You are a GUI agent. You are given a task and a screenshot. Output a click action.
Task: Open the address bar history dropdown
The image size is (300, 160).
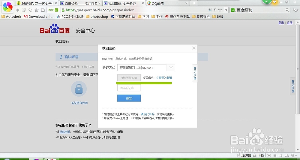226,10
